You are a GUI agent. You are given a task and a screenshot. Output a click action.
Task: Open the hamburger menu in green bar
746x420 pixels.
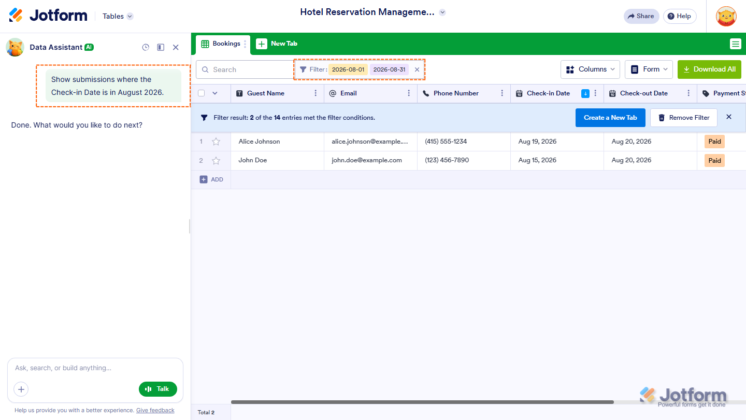[736, 44]
